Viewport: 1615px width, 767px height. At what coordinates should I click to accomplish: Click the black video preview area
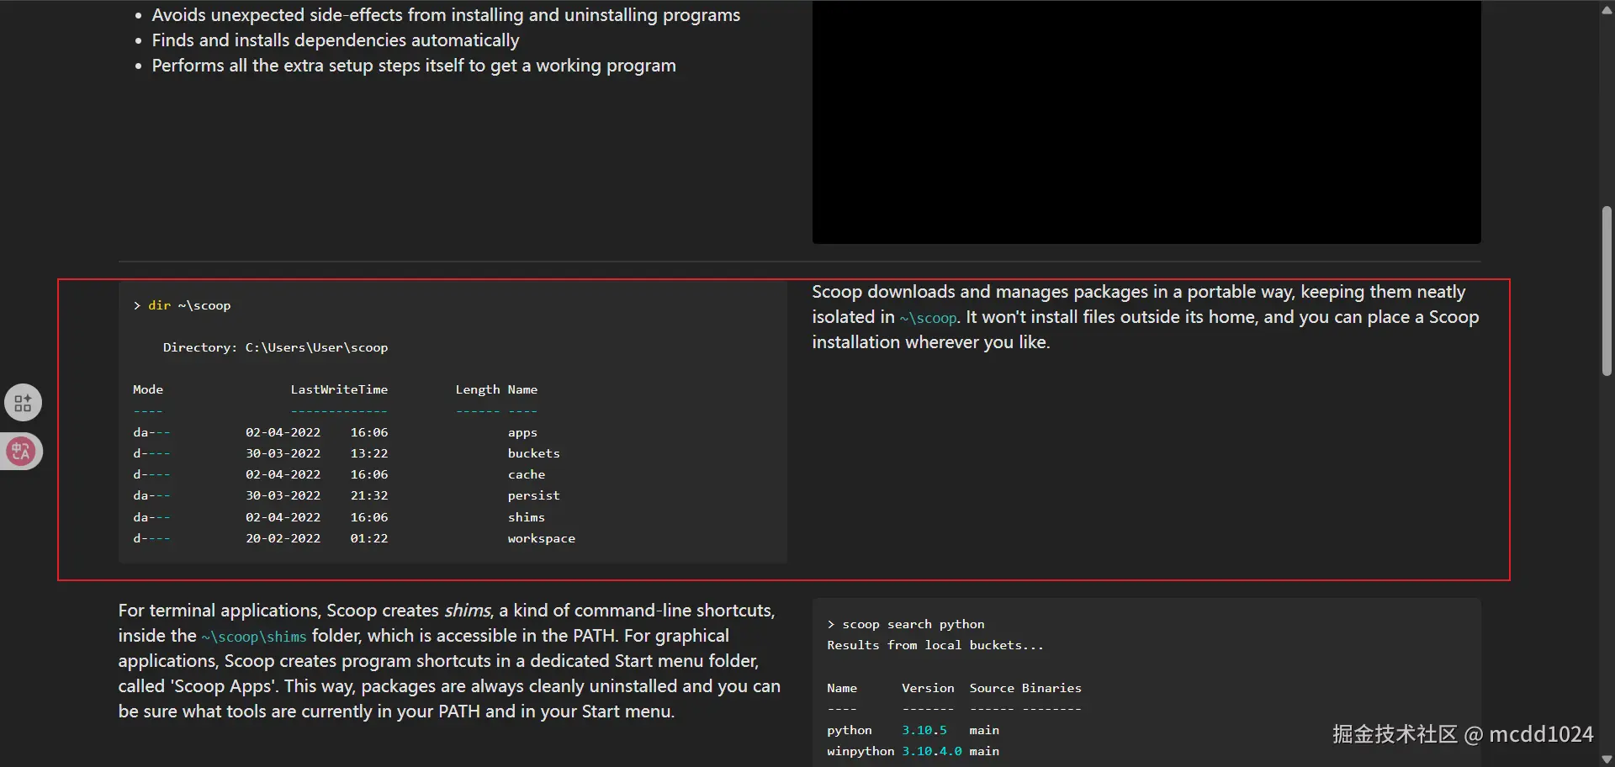pyautogui.click(x=1146, y=122)
